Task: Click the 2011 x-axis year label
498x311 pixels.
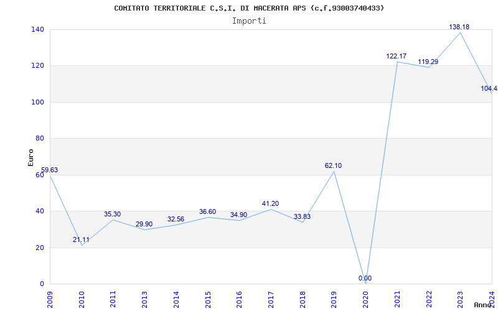Action: [113, 299]
